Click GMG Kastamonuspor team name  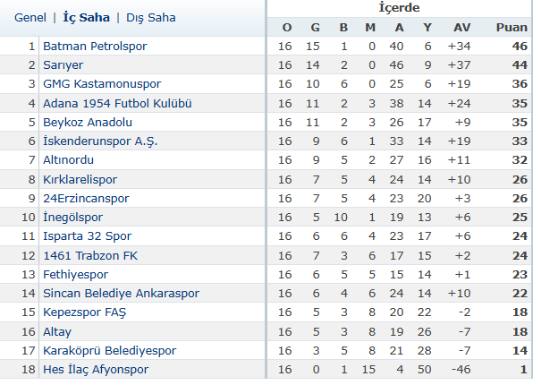(x=102, y=84)
